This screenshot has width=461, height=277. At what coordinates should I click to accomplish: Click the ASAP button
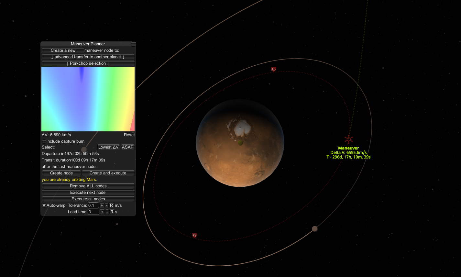pos(127,147)
